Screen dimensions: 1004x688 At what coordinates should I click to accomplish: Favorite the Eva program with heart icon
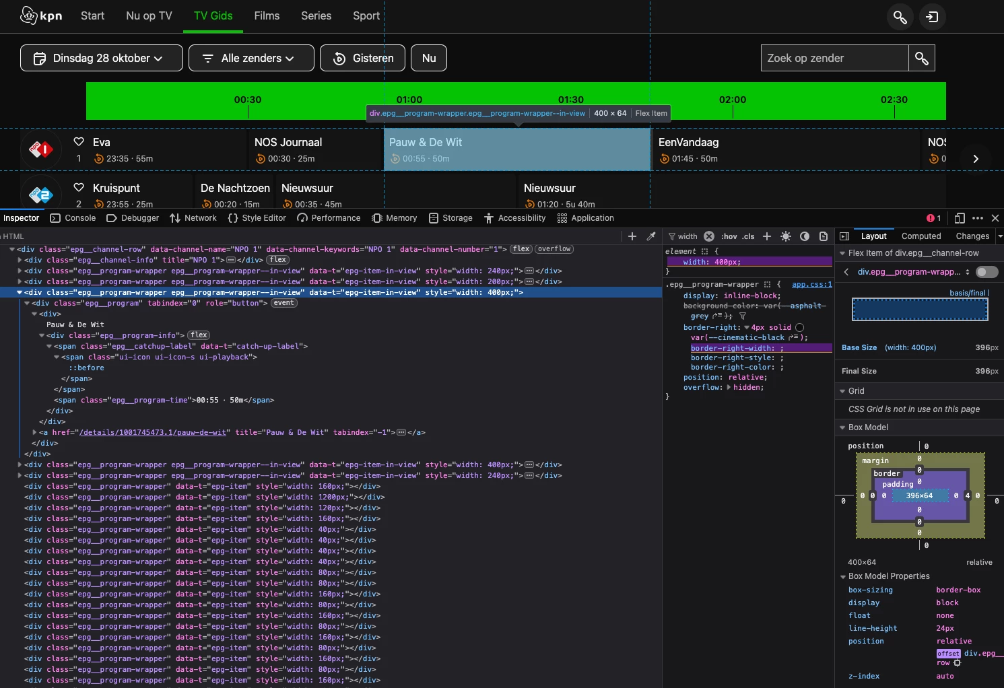point(79,141)
